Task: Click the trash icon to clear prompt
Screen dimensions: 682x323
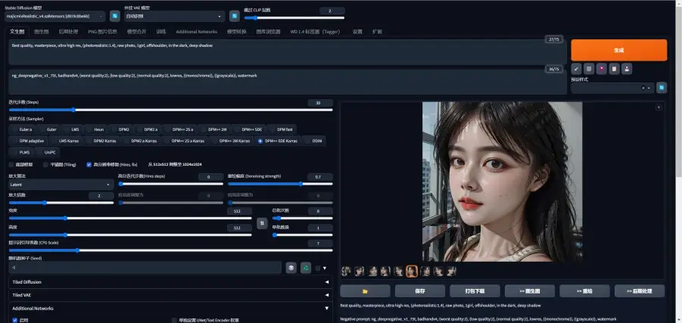Action: click(x=589, y=69)
